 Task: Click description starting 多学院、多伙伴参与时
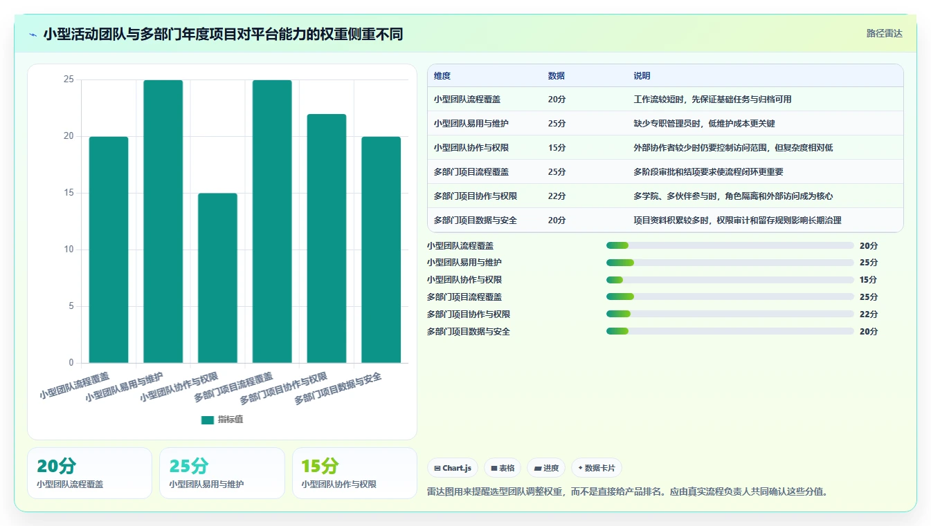coord(734,196)
